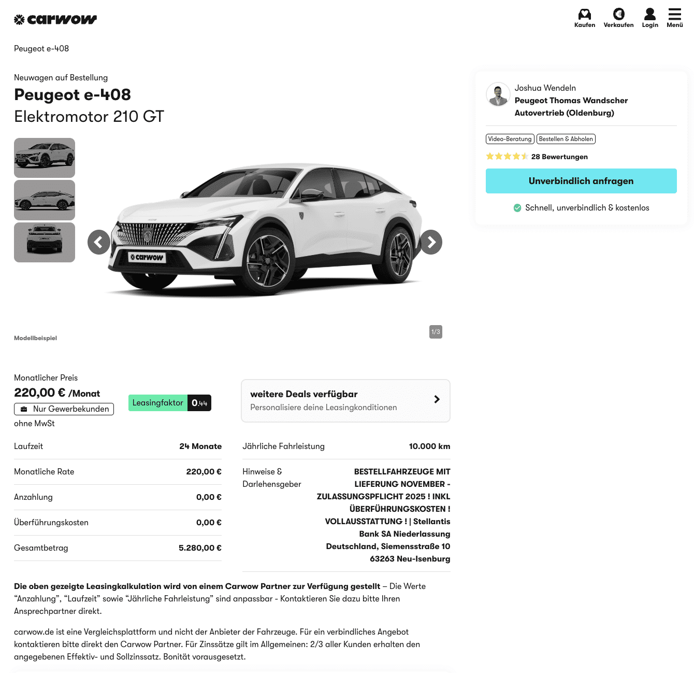Click Schnell, unverbindlich & kostenlos text
694x673 pixels.
click(x=587, y=208)
